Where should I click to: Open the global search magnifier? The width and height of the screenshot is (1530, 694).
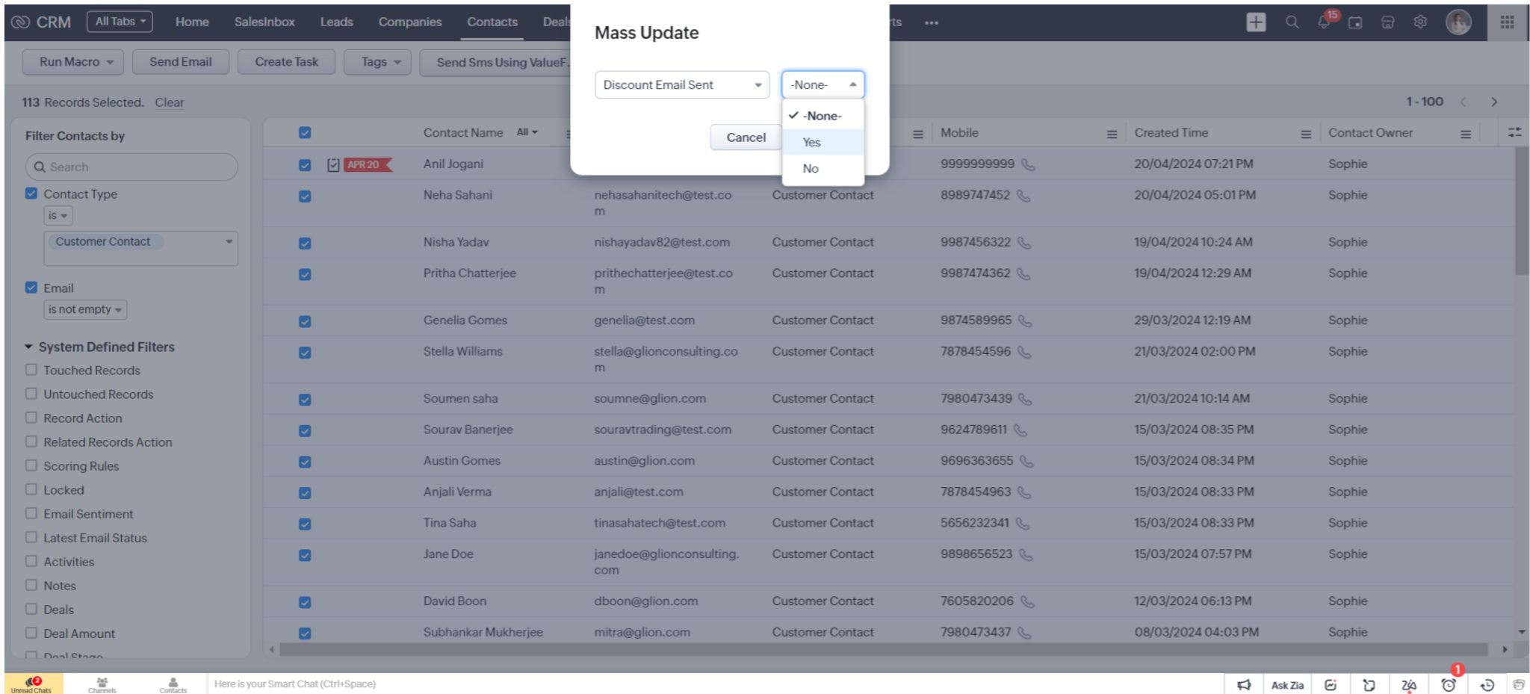pyautogui.click(x=1292, y=23)
